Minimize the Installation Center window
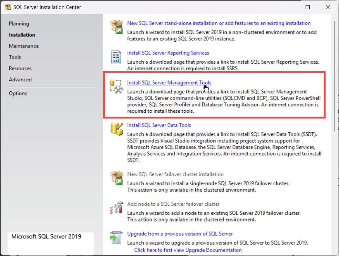The image size is (339, 256). coord(288,7)
